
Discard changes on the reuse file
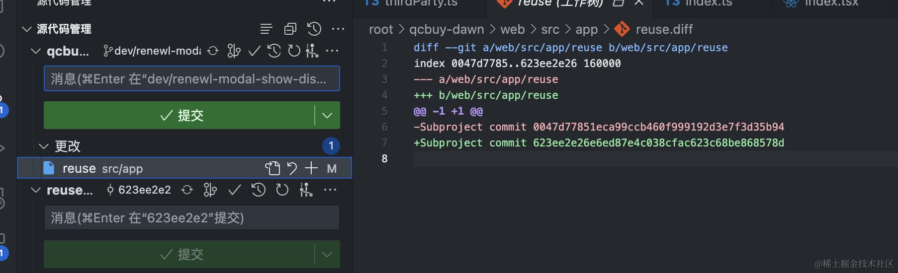coord(292,169)
